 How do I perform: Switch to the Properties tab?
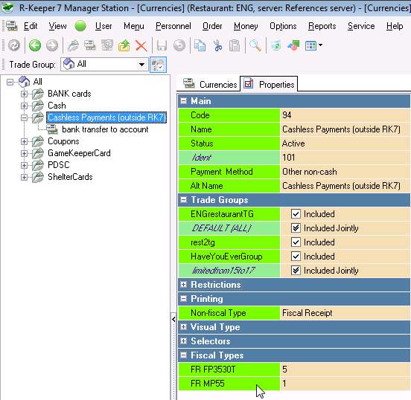coord(269,84)
